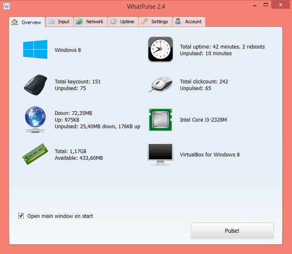Uncheck Open main window on start
The width and height of the screenshot is (292, 254).
coord(21,216)
